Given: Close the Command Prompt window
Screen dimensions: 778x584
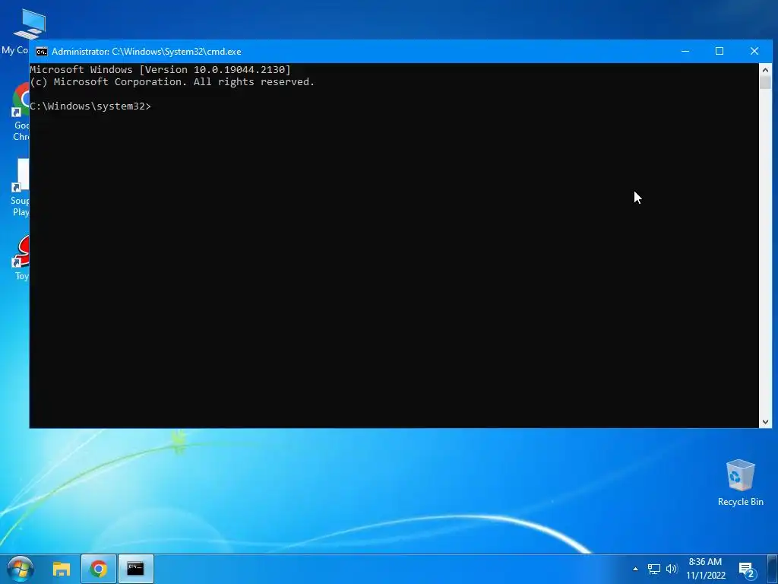Looking at the screenshot, I should (x=754, y=51).
